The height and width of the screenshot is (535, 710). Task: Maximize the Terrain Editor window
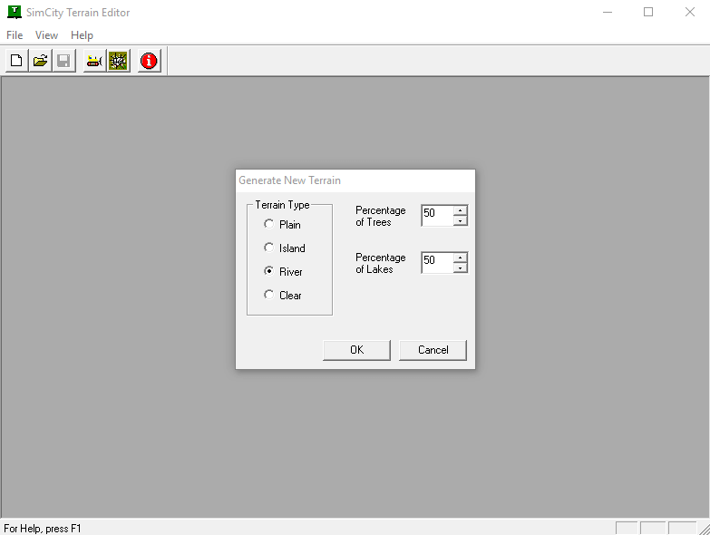tap(648, 12)
